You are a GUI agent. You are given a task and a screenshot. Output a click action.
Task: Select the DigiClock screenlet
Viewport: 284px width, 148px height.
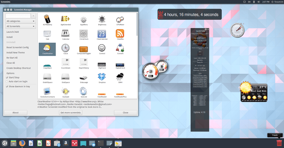(102, 66)
